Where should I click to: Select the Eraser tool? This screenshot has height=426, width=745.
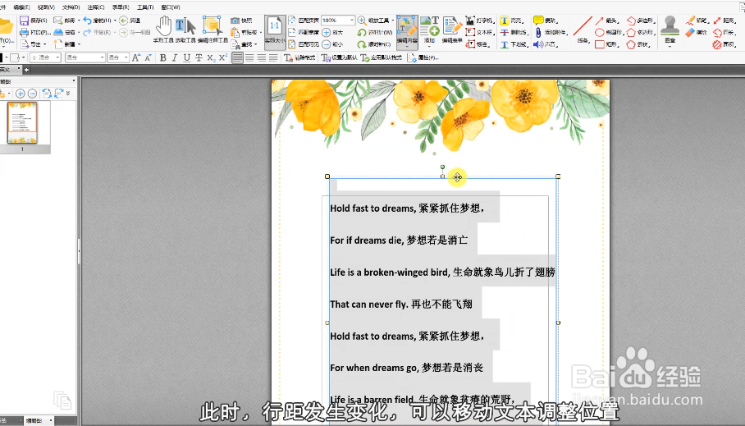pyautogui.click(x=697, y=32)
